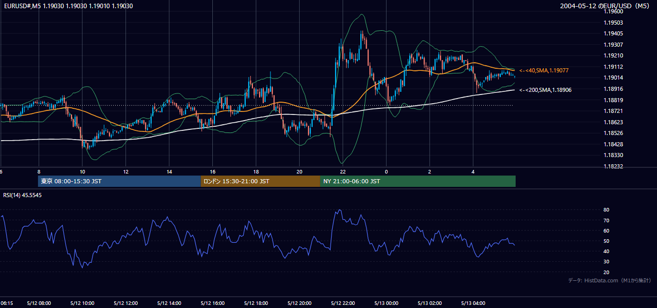The image size is (657, 308).
Task: Click the 5/12 16:00 time axis label
Action: tap(213, 303)
